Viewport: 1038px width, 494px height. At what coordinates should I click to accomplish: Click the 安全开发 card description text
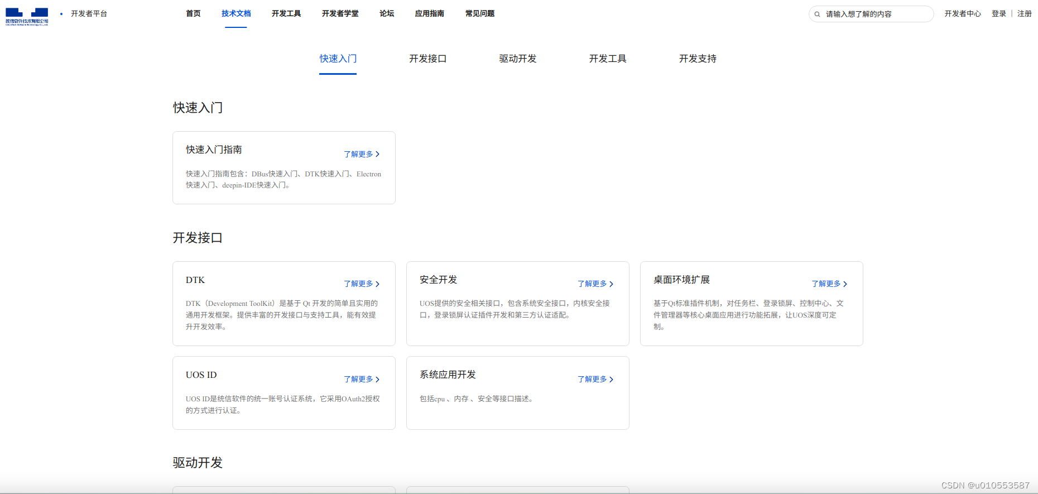pyautogui.click(x=515, y=309)
